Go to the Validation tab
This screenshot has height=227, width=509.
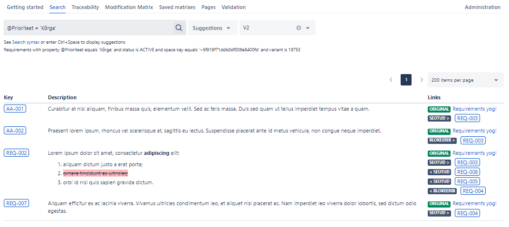tap(233, 7)
